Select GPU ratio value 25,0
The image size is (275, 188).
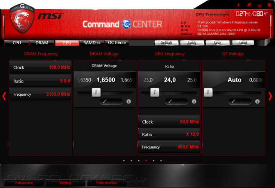pyautogui.click(x=192, y=80)
